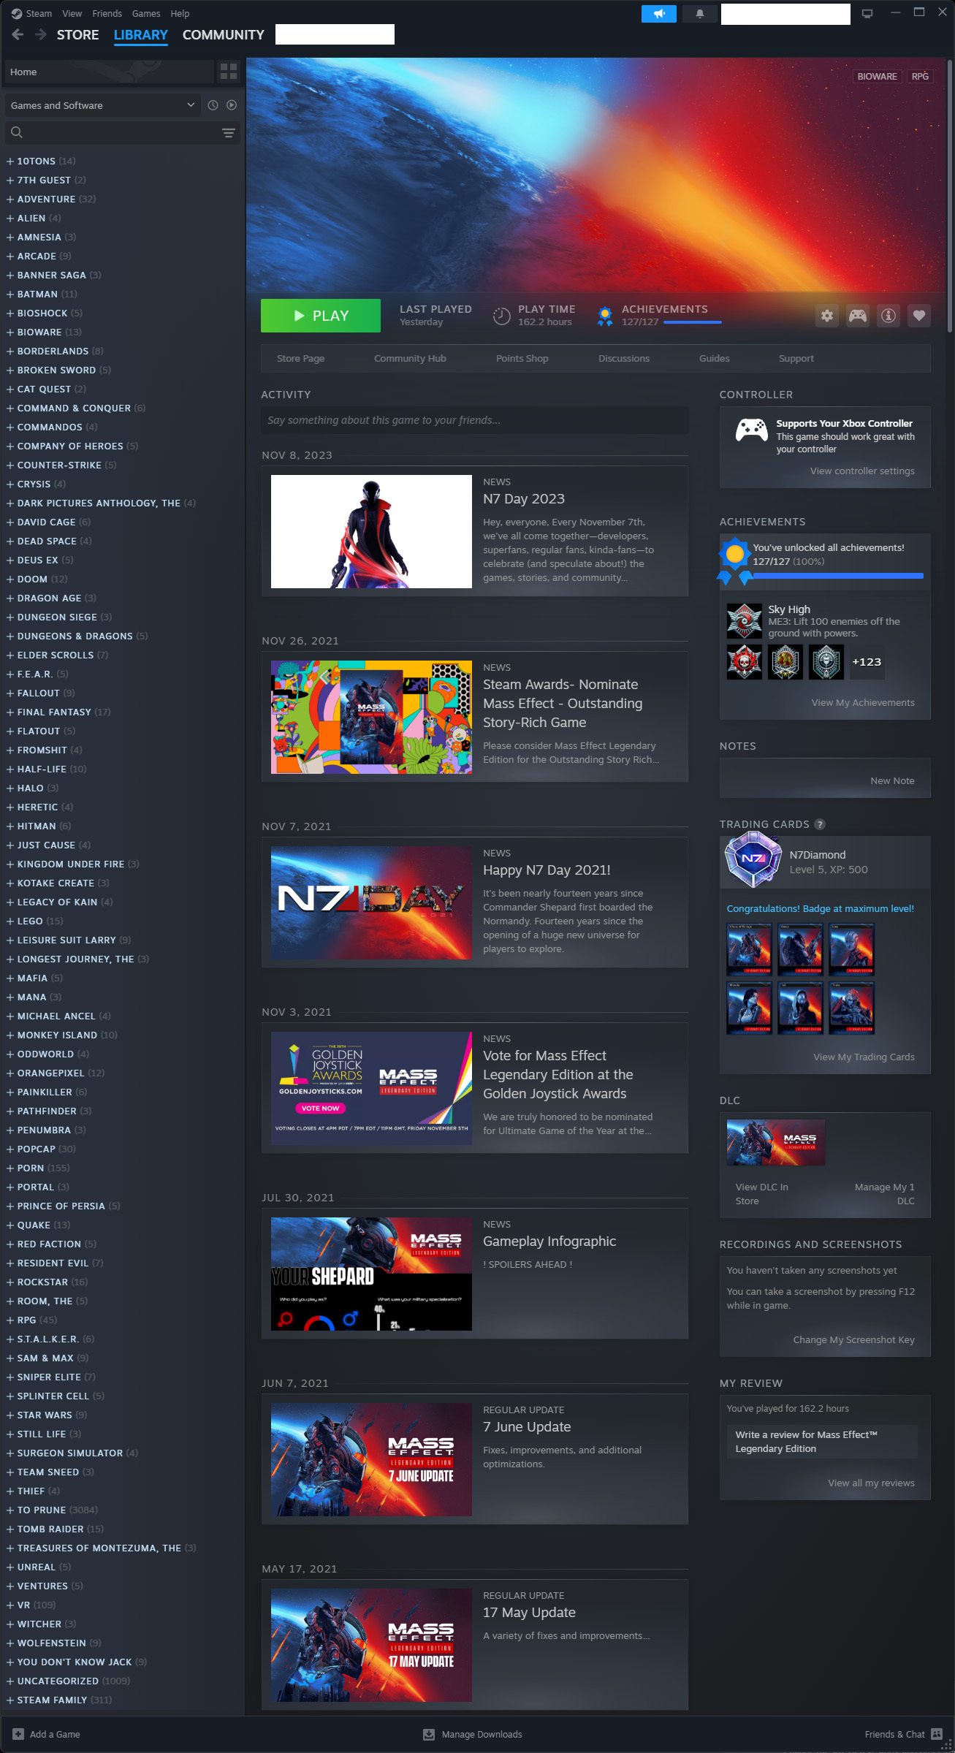Click Write a review for Mass Effect
This screenshot has width=955, height=1753.
point(822,1441)
